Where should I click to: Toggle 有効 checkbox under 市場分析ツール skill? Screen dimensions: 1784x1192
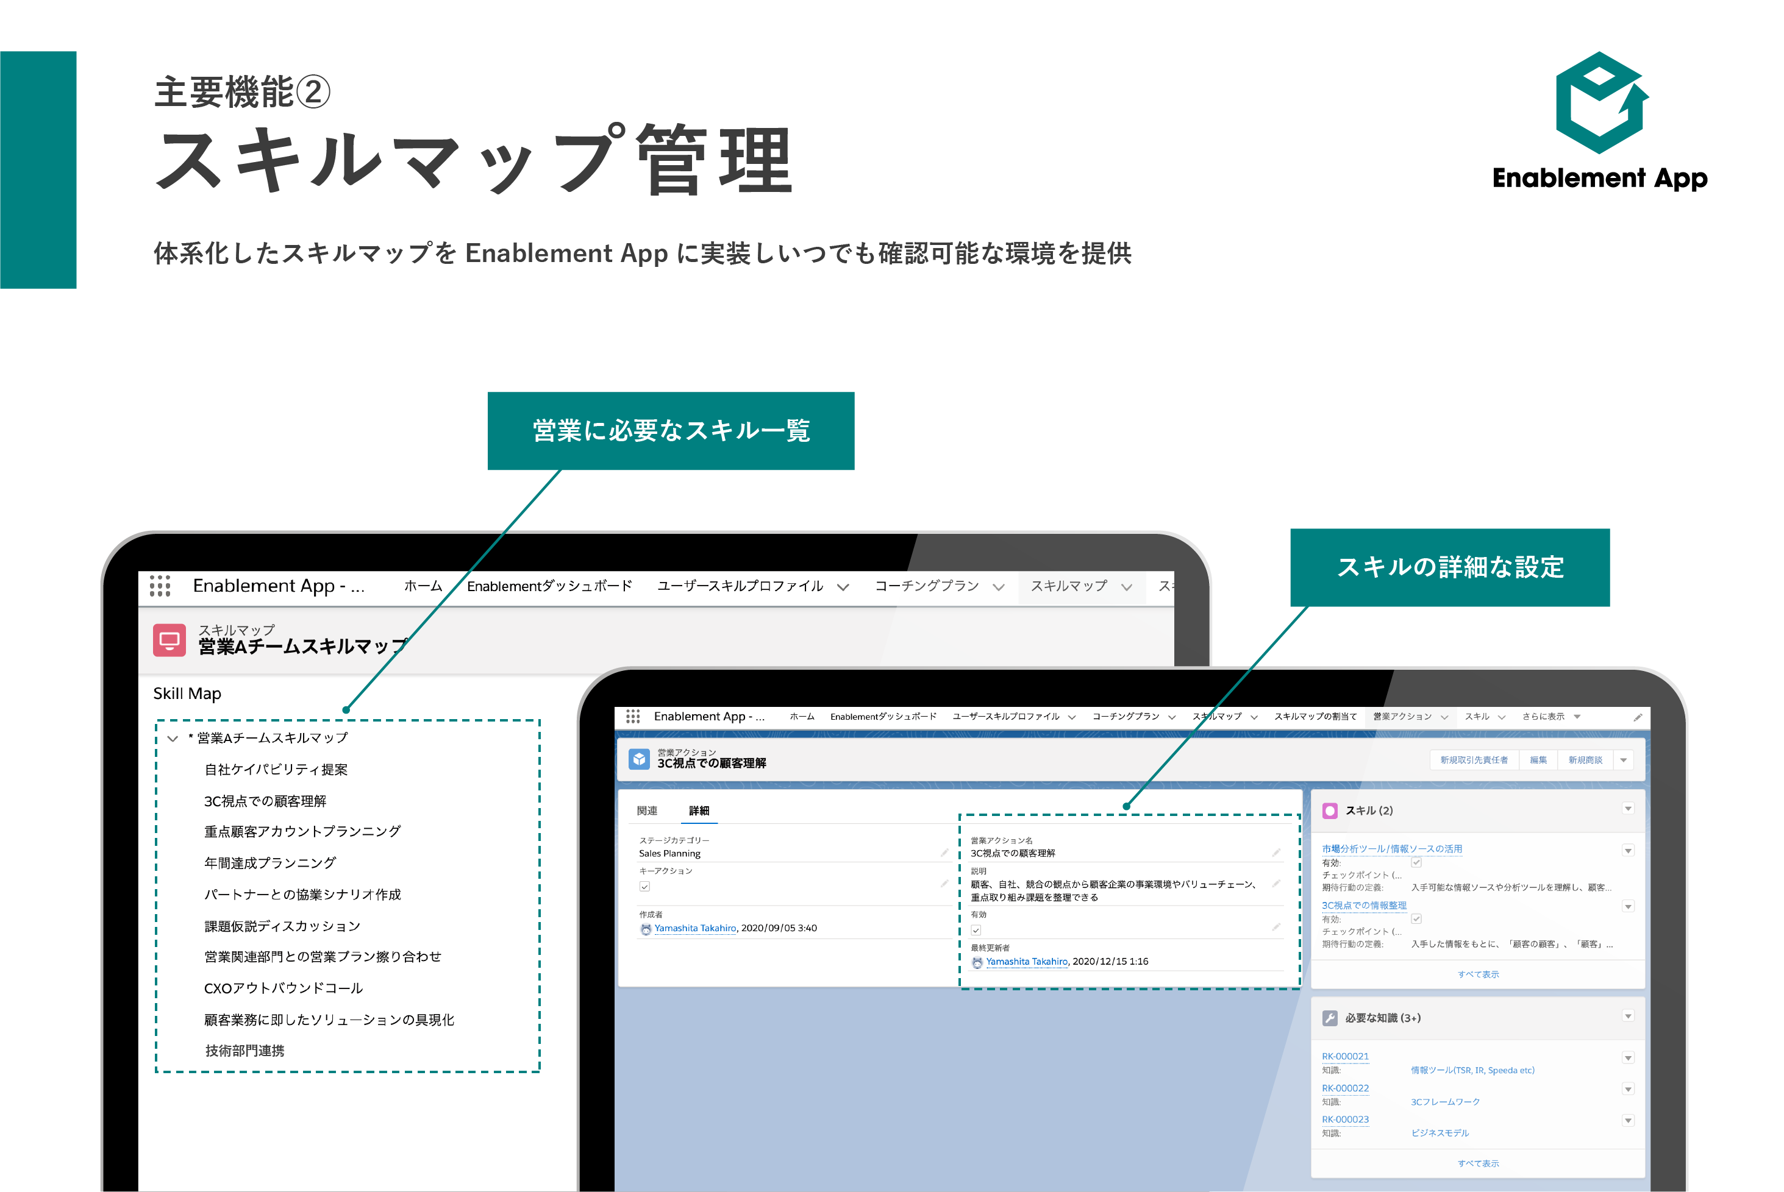1417,863
